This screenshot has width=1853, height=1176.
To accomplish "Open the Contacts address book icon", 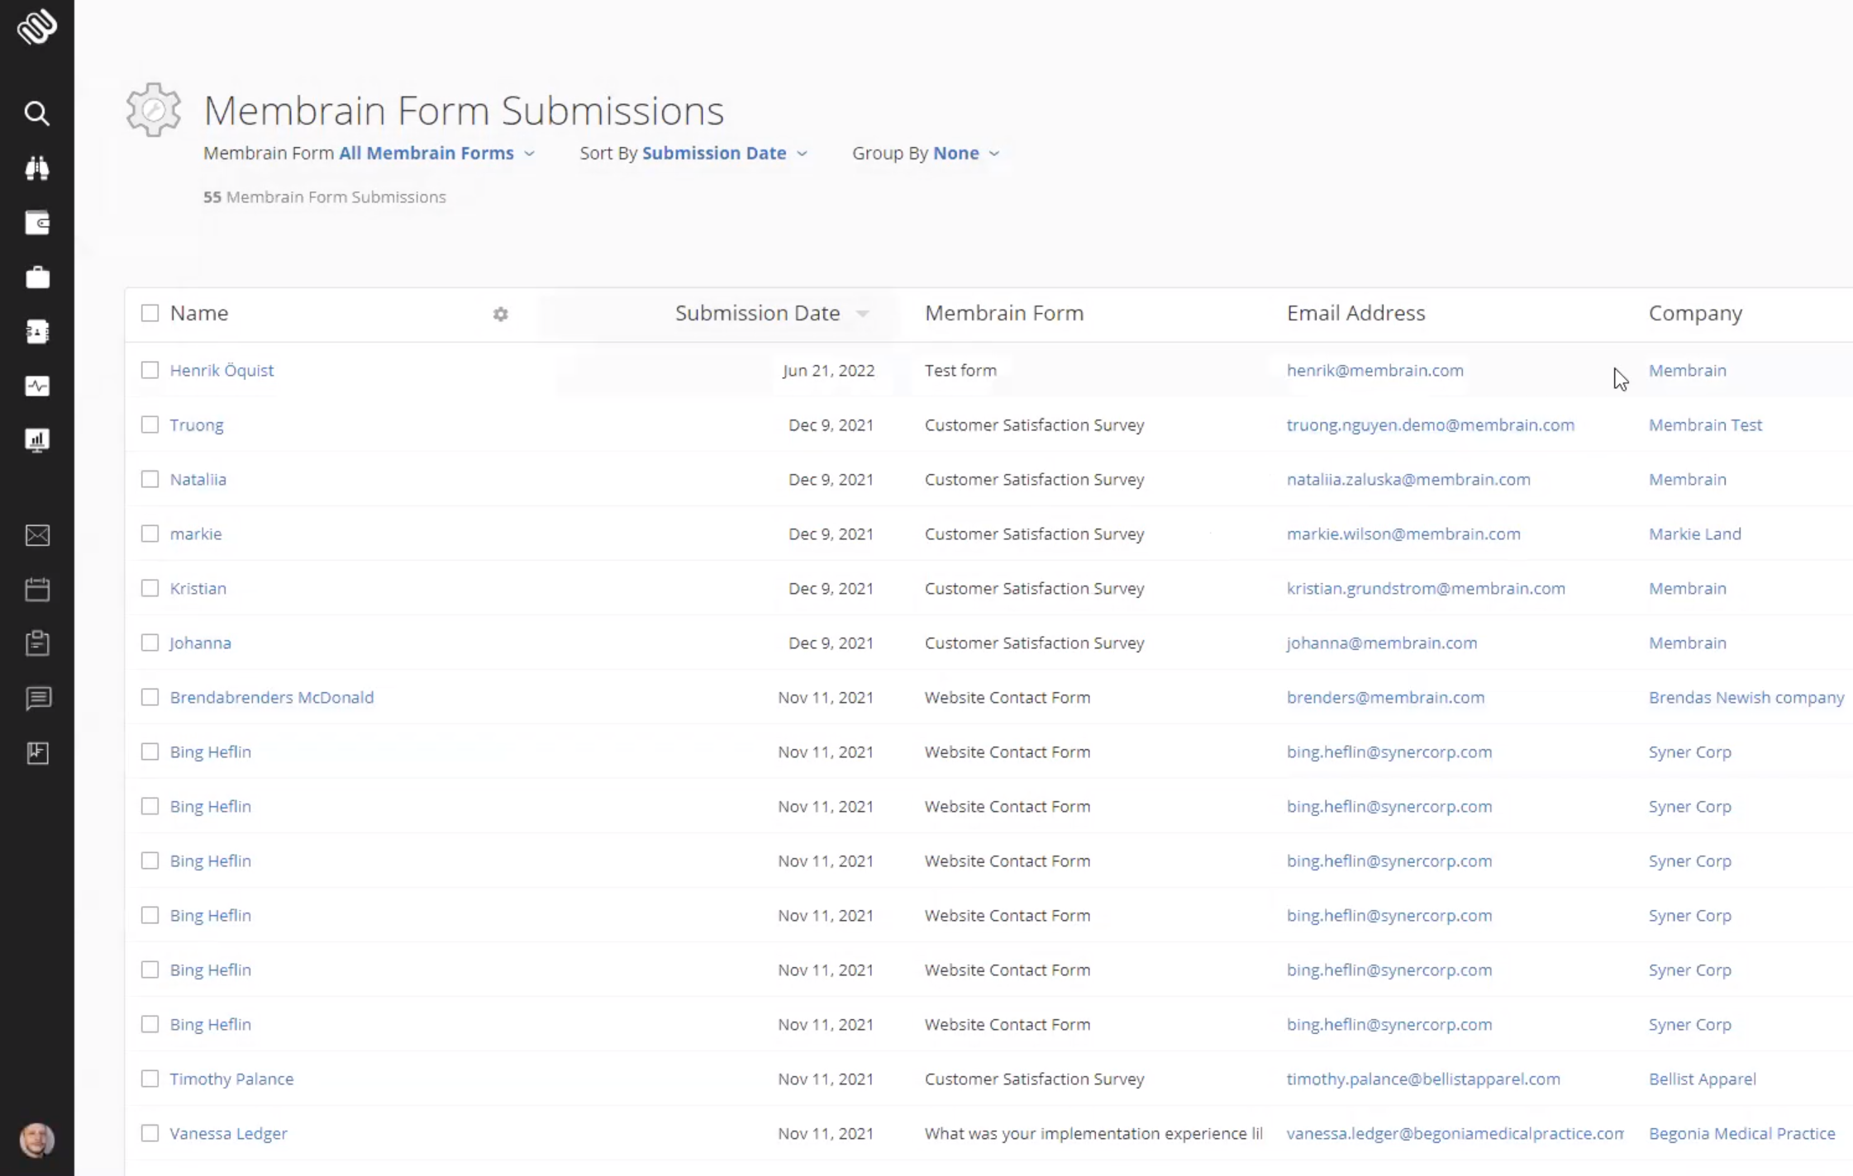I will pyautogui.click(x=37, y=331).
